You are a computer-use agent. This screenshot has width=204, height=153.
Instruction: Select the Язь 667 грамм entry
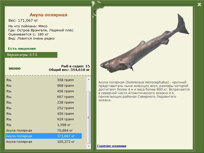click(x=44, y=97)
